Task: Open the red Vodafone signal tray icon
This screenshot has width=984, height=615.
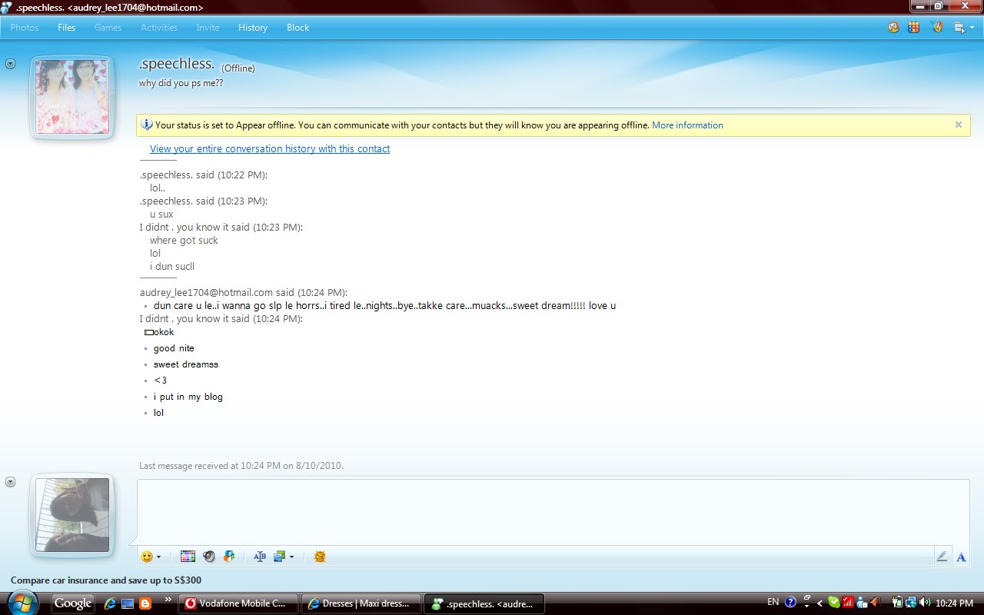Action: coord(848,603)
